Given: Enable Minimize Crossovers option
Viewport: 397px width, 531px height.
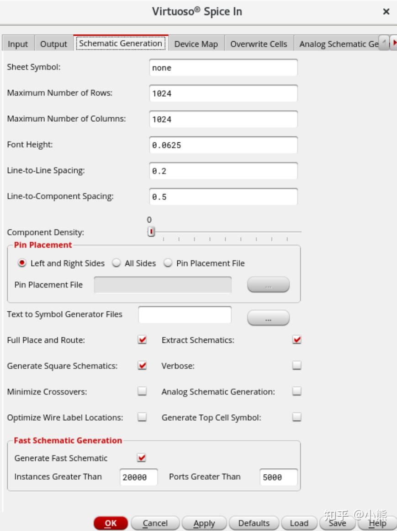Looking at the screenshot, I should click(x=143, y=391).
